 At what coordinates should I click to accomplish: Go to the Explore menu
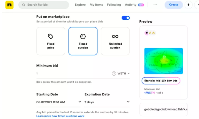click(x=80, y=5)
